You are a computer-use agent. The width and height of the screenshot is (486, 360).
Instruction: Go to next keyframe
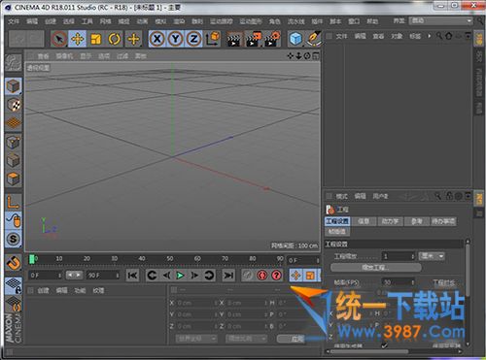click(209, 276)
